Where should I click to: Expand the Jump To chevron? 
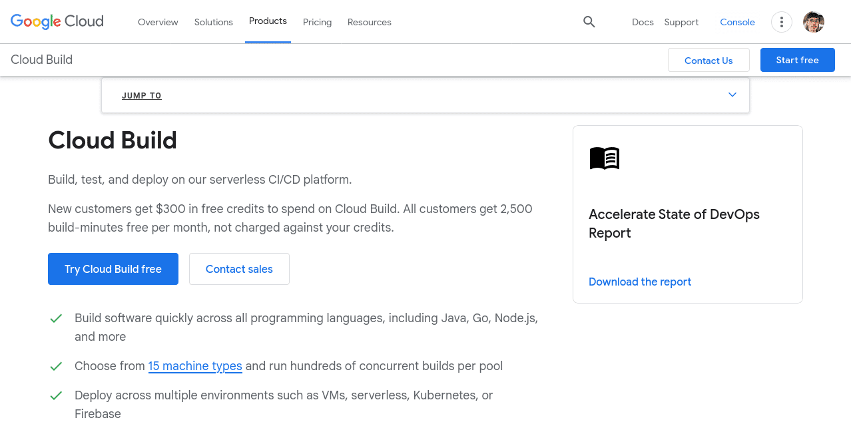point(732,95)
